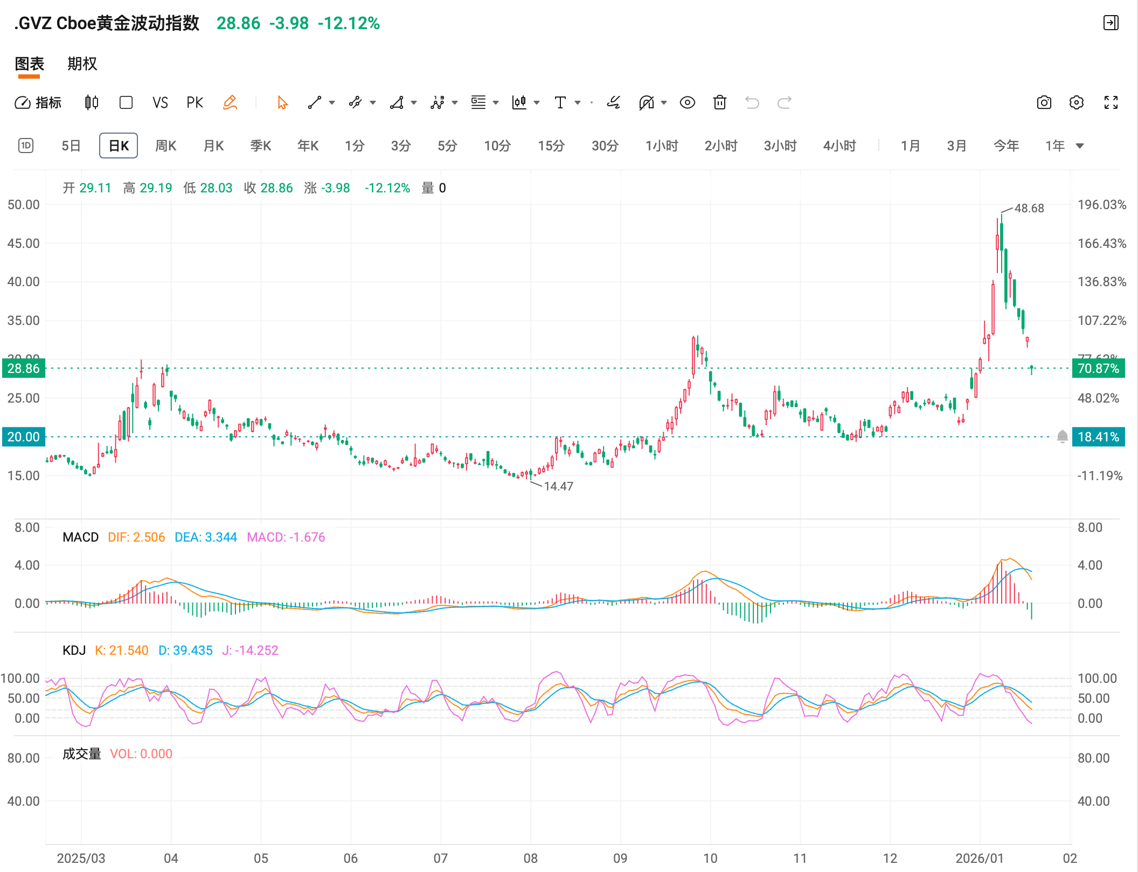Image resolution: width=1138 pixels, height=872 pixels.
Task: Click the trash delete drawings icon
Action: pos(719,102)
